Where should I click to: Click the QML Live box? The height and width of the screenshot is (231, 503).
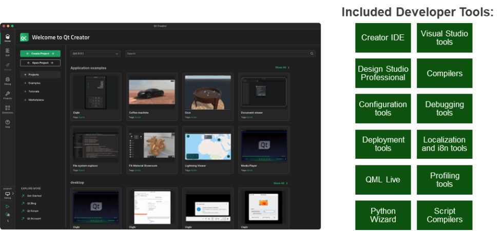coord(383,180)
